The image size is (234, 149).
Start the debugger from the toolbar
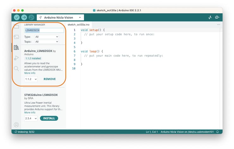click(31, 18)
